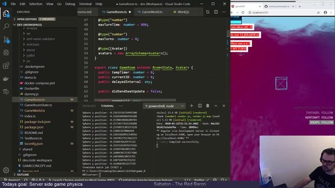Click the activity bar icon below Docker
The image size is (335, 188).
6,92
